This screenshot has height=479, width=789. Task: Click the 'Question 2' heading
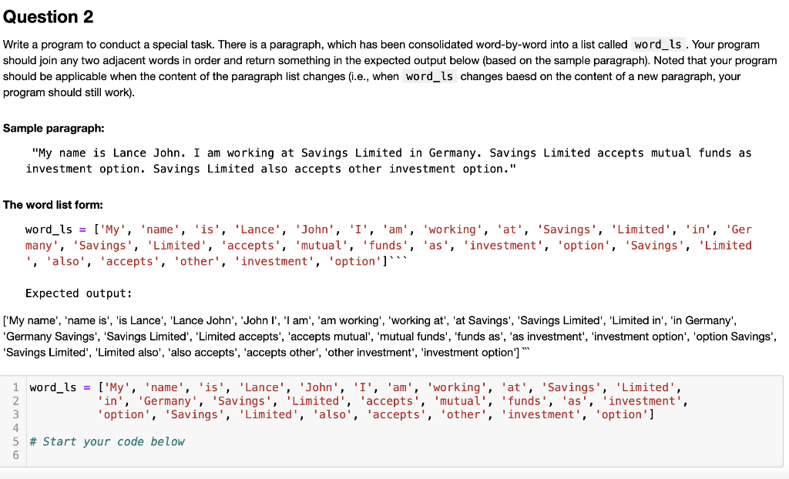[x=49, y=17]
